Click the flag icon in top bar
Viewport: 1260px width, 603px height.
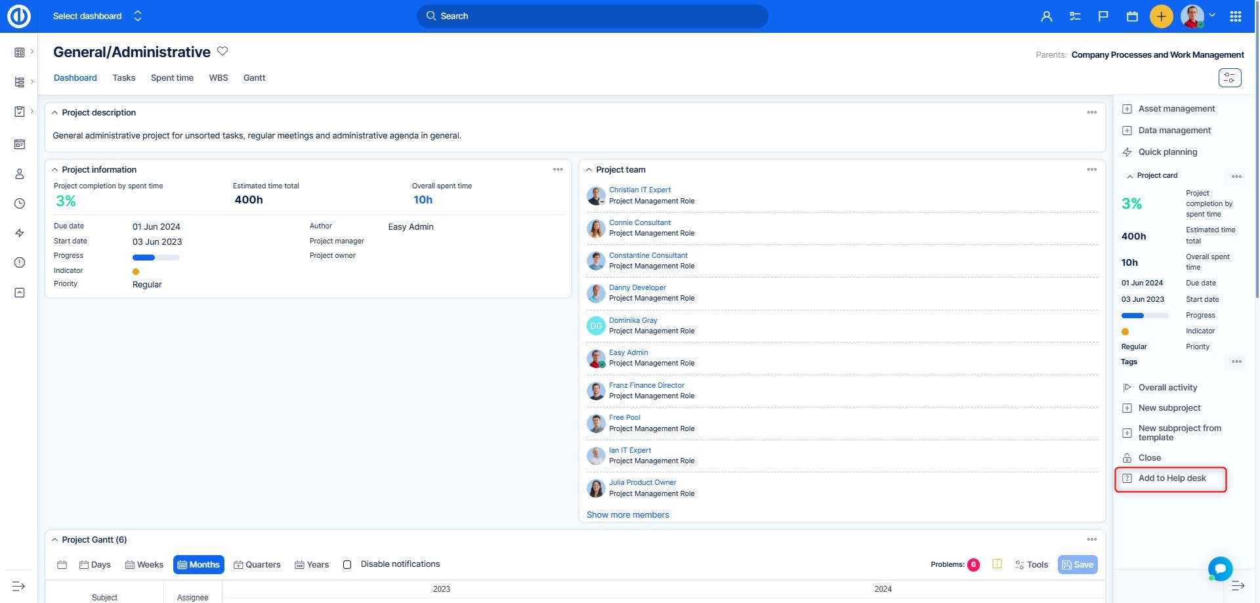click(x=1103, y=16)
